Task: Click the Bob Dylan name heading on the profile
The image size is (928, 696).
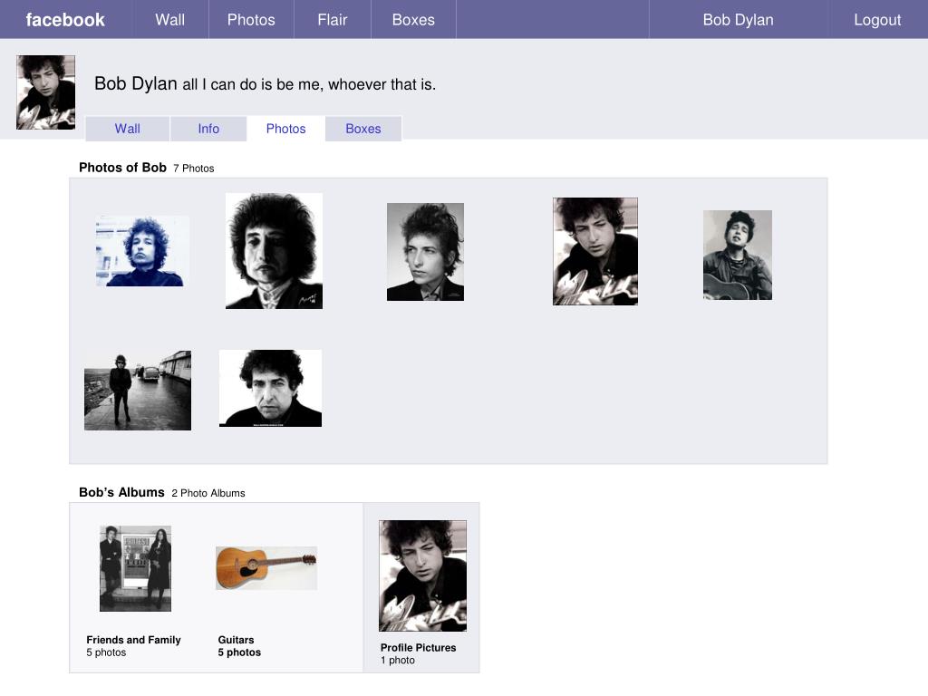Action: pos(136,83)
